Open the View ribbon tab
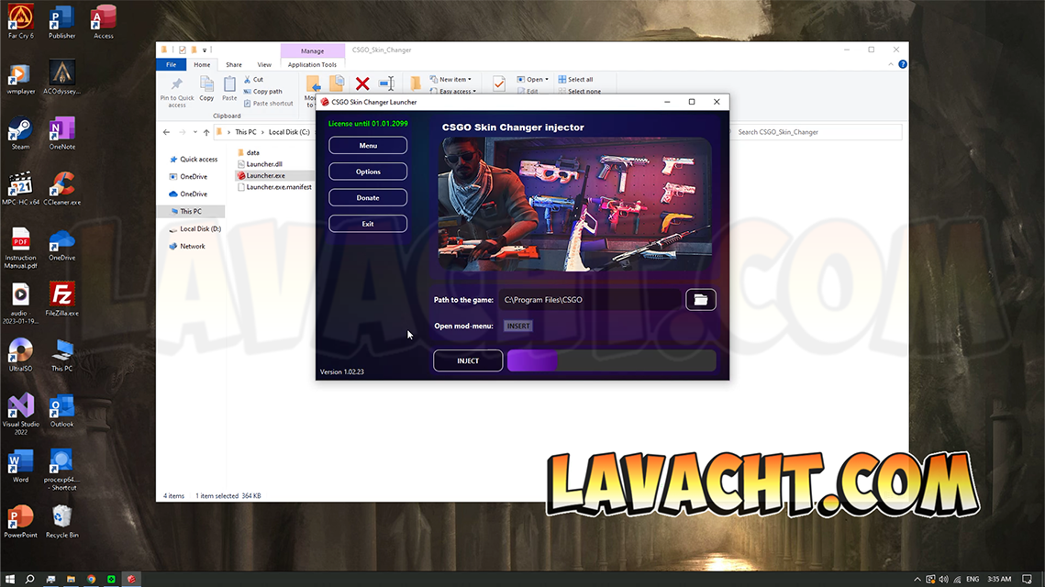This screenshot has height=587, width=1045. click(x=264, y=65)
